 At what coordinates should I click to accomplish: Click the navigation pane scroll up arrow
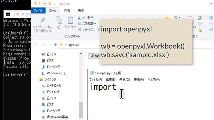[x=81, y=54]
